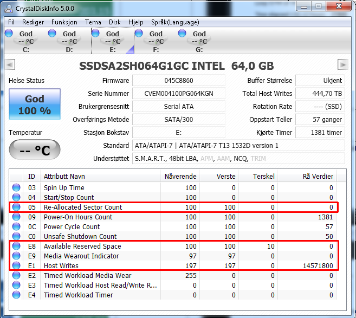Screen dimensions: 356x318
Task: Click status orb for Unsafe Shutdown Count
Action: click(16, 236)
